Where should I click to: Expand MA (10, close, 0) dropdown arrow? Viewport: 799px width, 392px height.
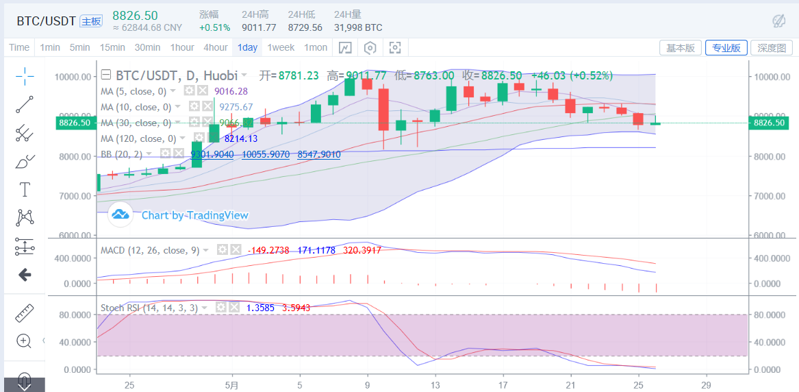point(178,107)
